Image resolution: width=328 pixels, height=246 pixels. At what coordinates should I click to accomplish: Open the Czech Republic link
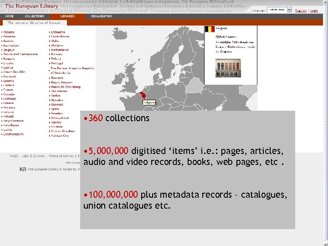(14, 72)
